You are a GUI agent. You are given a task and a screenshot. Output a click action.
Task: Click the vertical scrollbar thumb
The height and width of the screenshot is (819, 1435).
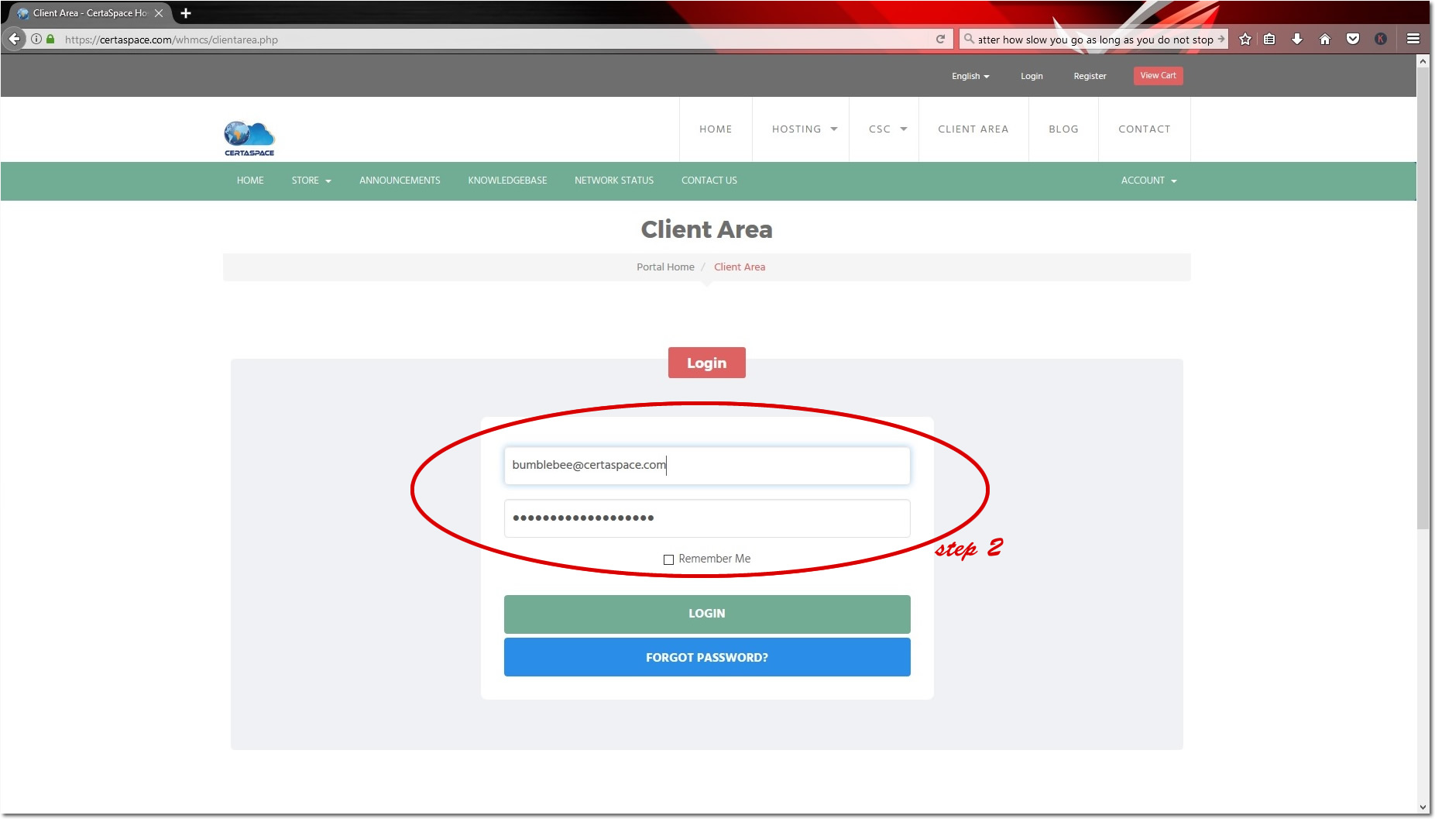(x=1423, y=298)
